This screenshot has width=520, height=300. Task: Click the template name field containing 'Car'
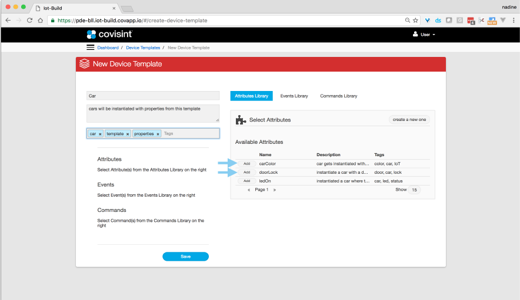click(x=152, y=95)
